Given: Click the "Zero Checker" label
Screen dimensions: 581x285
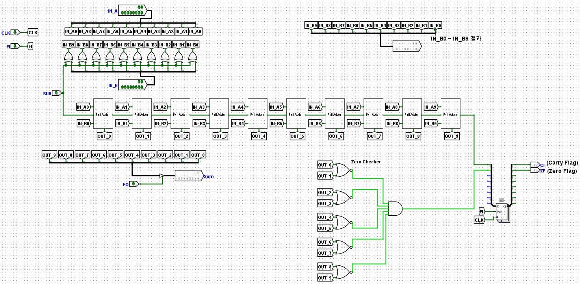Looking at the screenshot, I should point(366,161).
